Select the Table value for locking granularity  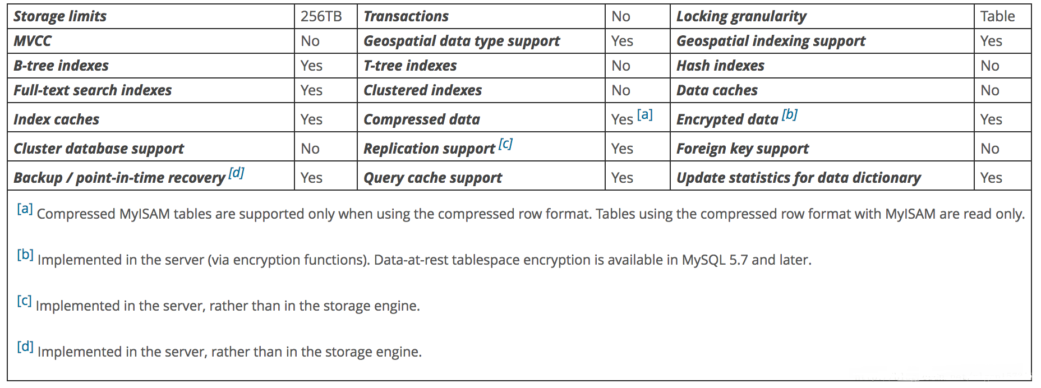(997, 16)
